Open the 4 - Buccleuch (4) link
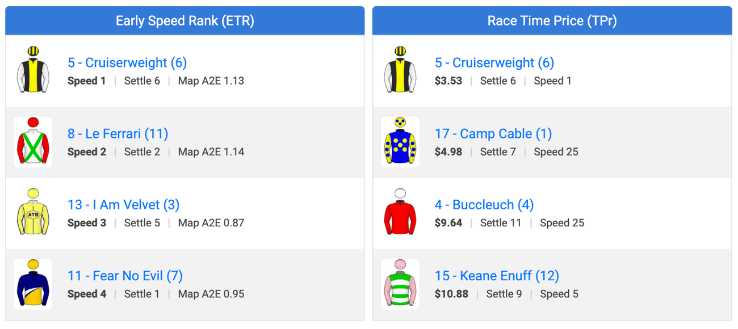This screenshot has width=738, height=329. coord(484,205)
